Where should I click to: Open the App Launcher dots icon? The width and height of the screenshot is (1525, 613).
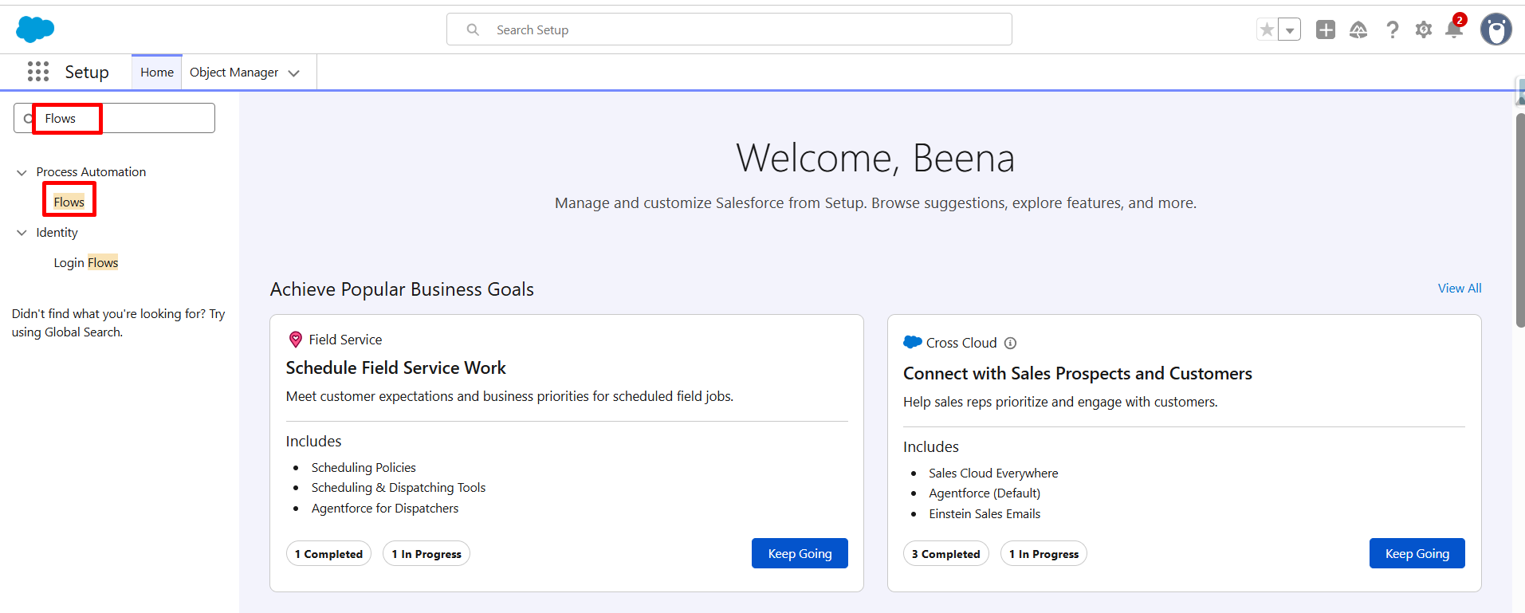click(38, 72)
